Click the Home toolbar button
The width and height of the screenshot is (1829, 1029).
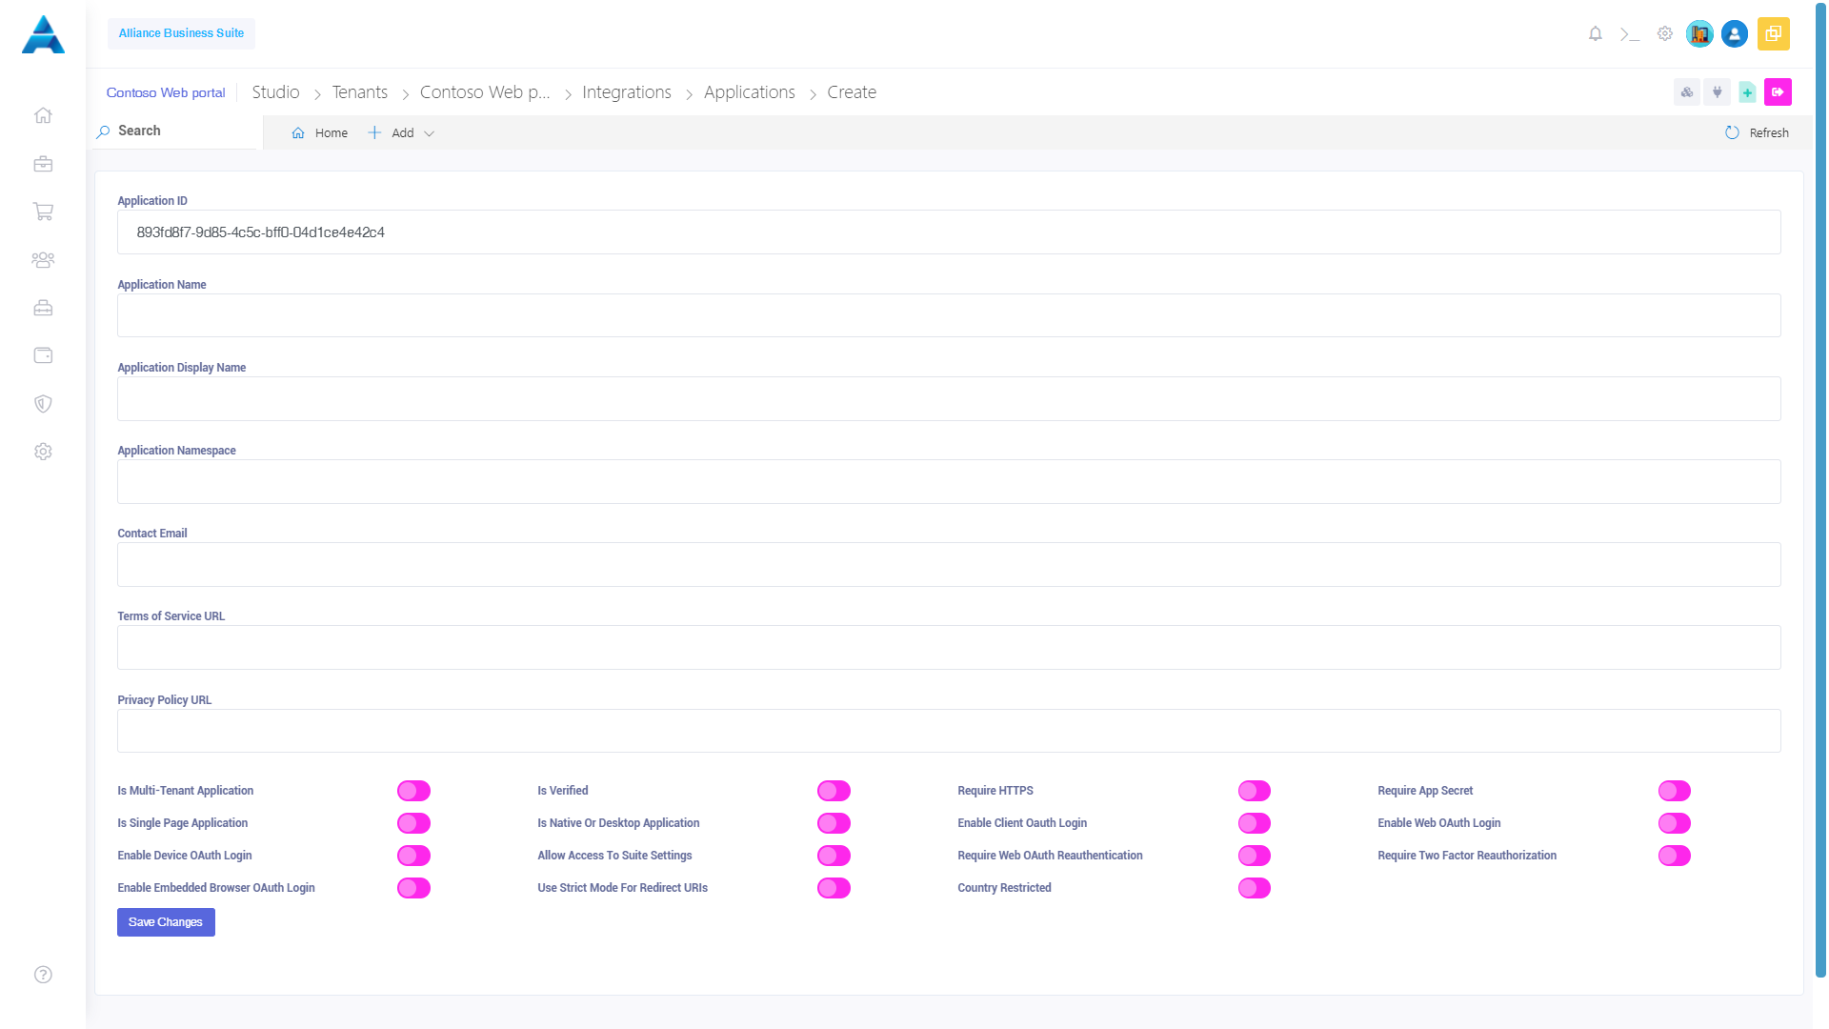tap(319, 133)
